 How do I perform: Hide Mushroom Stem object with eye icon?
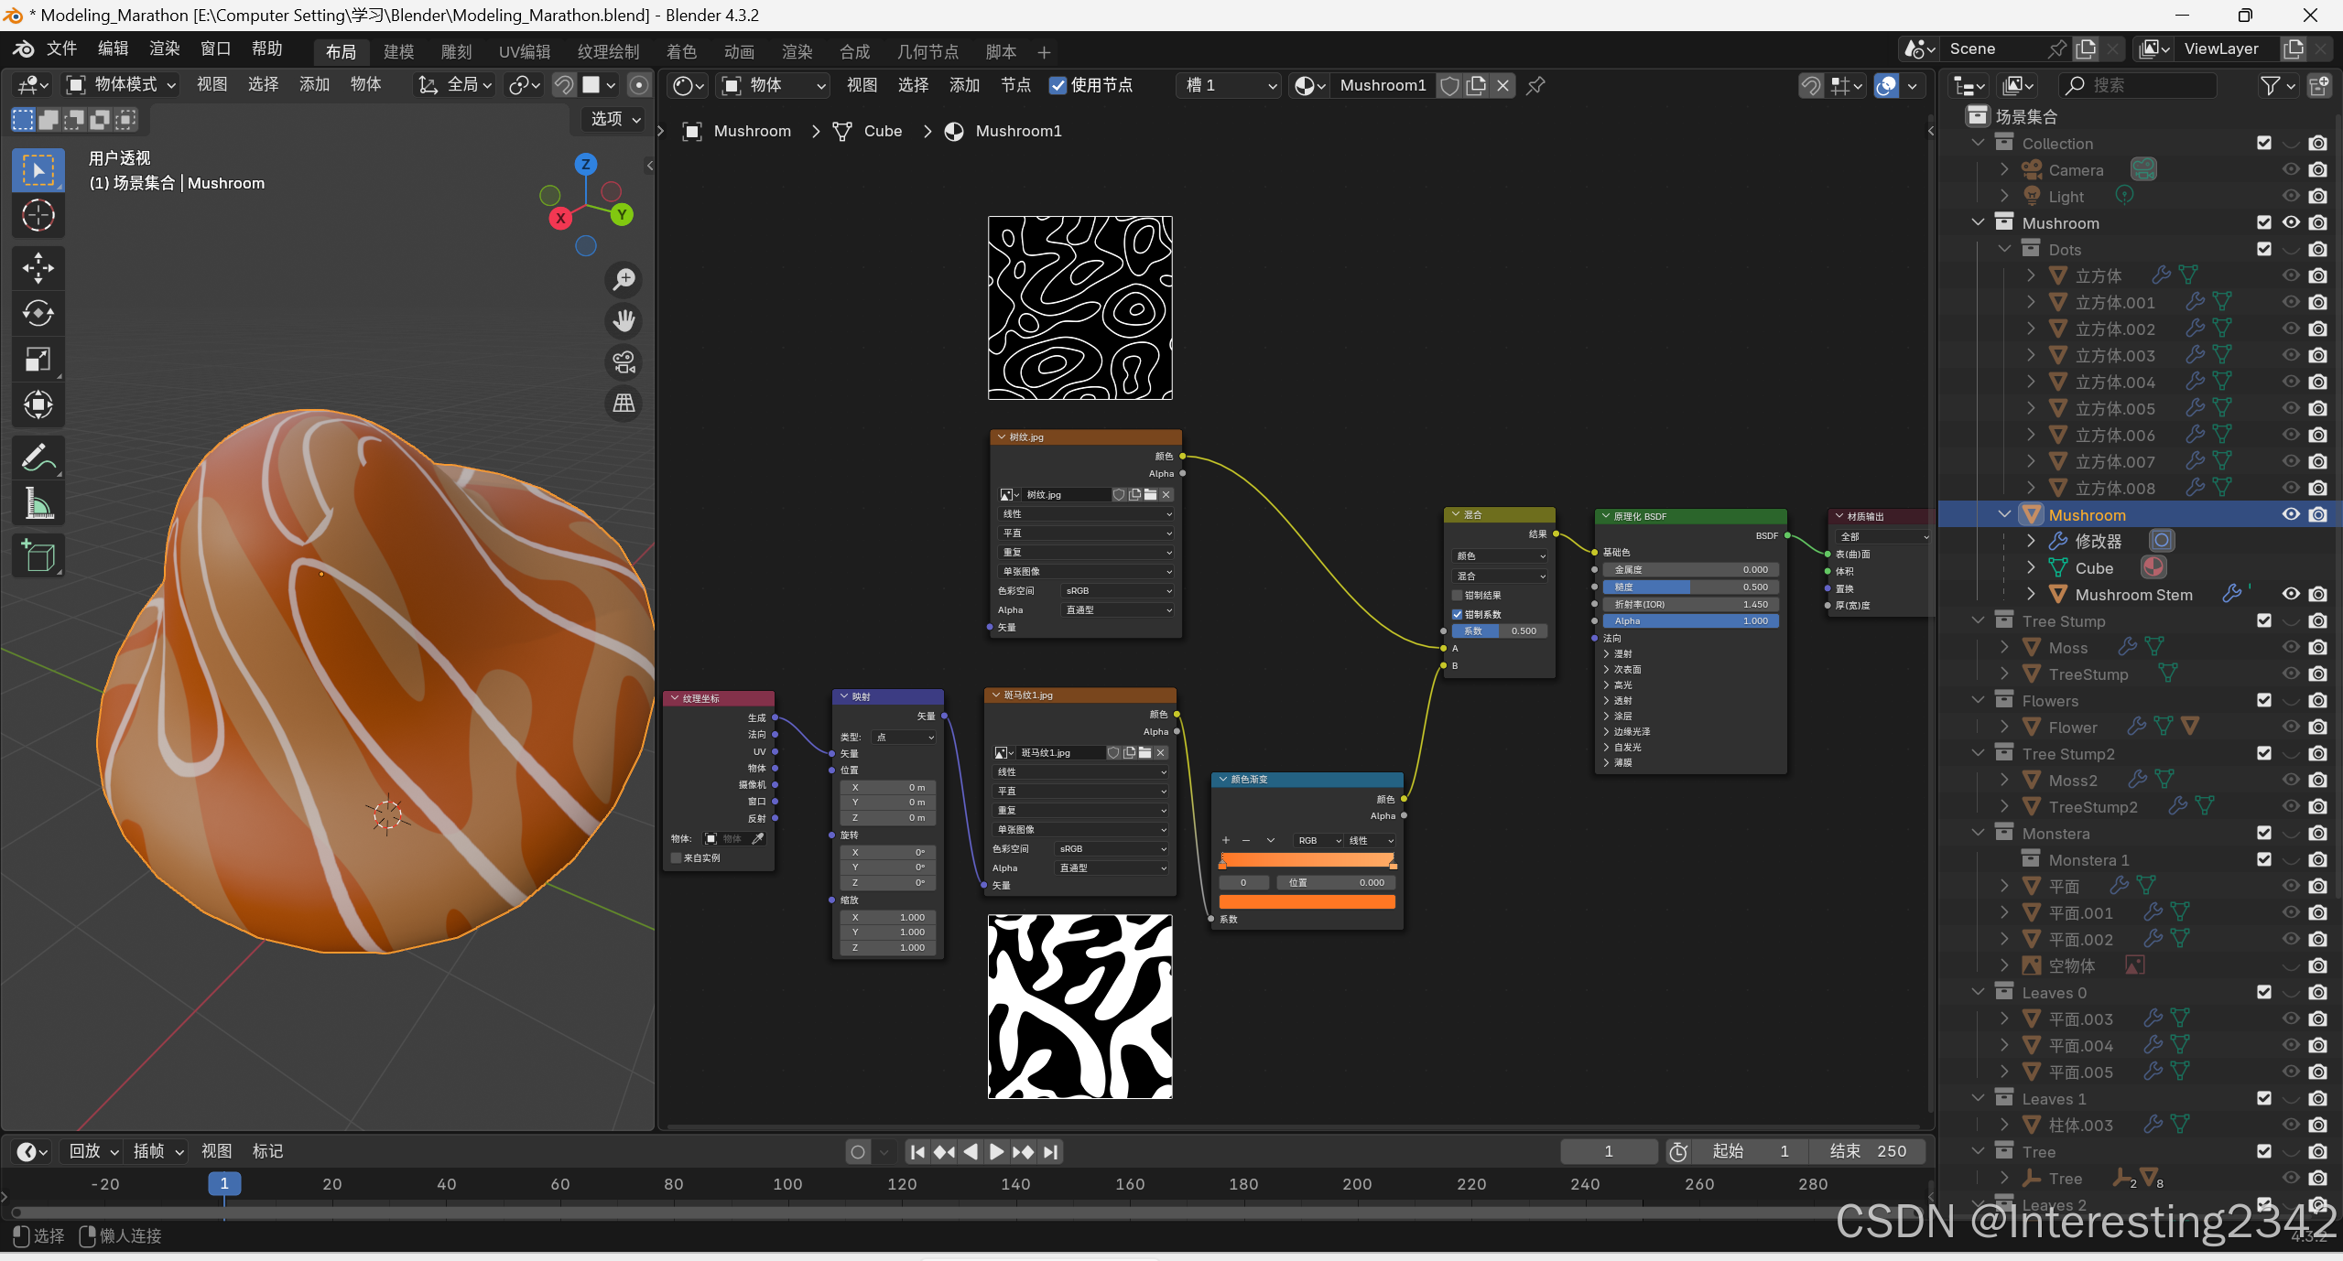[2290, 594]
